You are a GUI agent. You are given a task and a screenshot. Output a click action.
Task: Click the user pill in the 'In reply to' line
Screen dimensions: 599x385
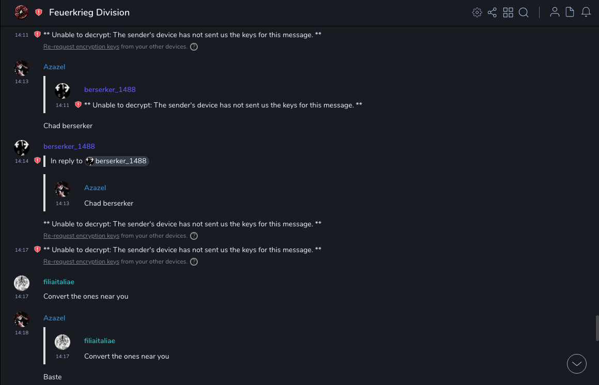click(117, 161)
